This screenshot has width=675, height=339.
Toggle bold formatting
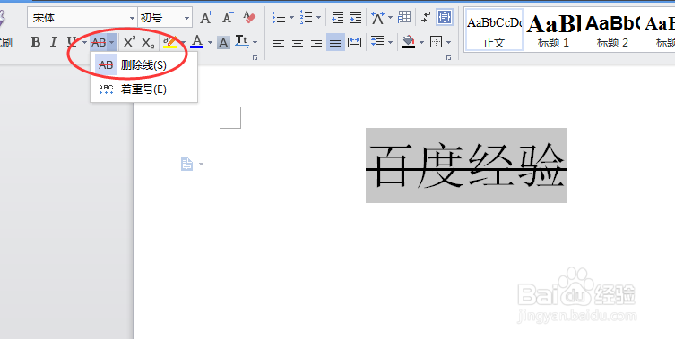(x=36, y=42)
